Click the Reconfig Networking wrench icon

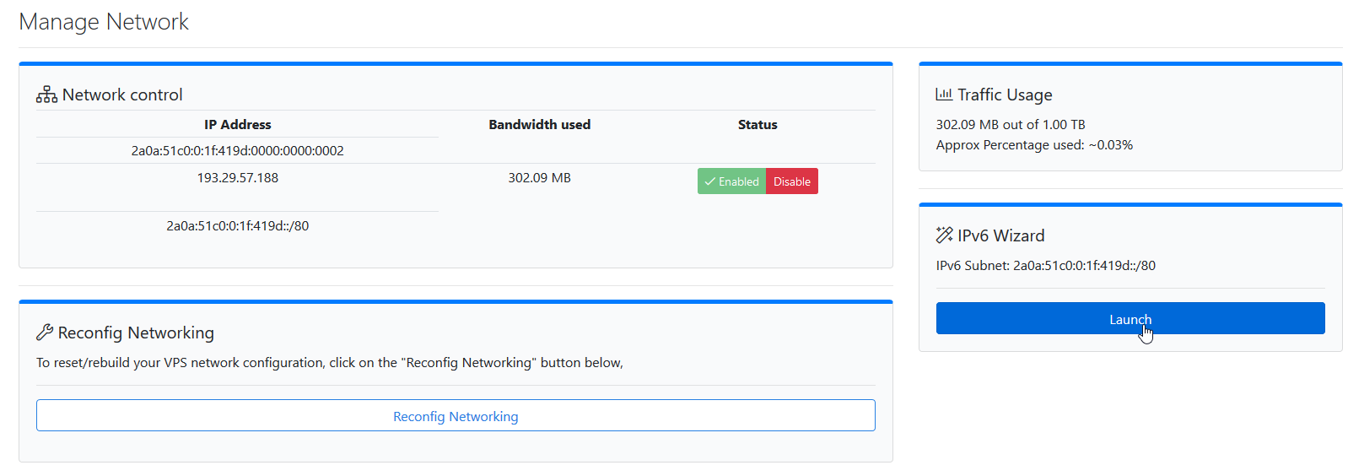pyautogui.click(x=45, y=333)
